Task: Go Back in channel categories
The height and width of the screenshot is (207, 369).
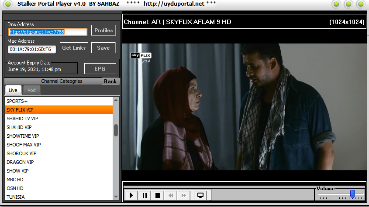Action: click(110, 81)
